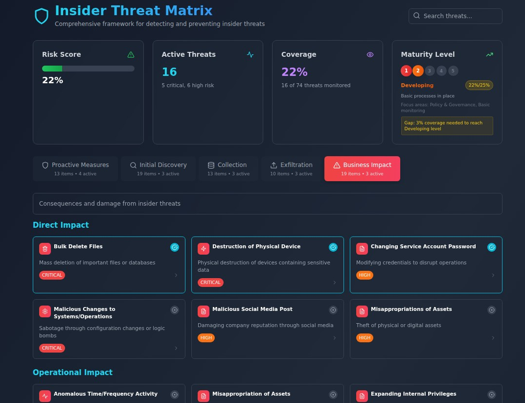This screenshot has height=403, width=525.
Task: Click the gear icon on Malicious Changes card
Action: click(x=45, y=311)
